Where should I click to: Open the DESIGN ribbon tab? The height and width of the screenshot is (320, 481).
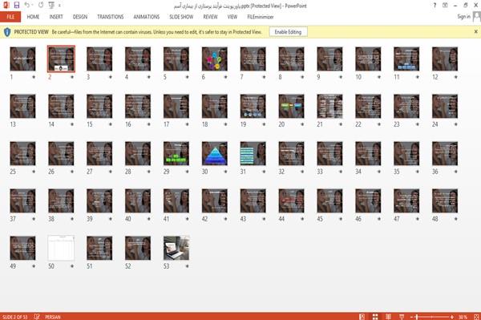(x=79, y=17)
